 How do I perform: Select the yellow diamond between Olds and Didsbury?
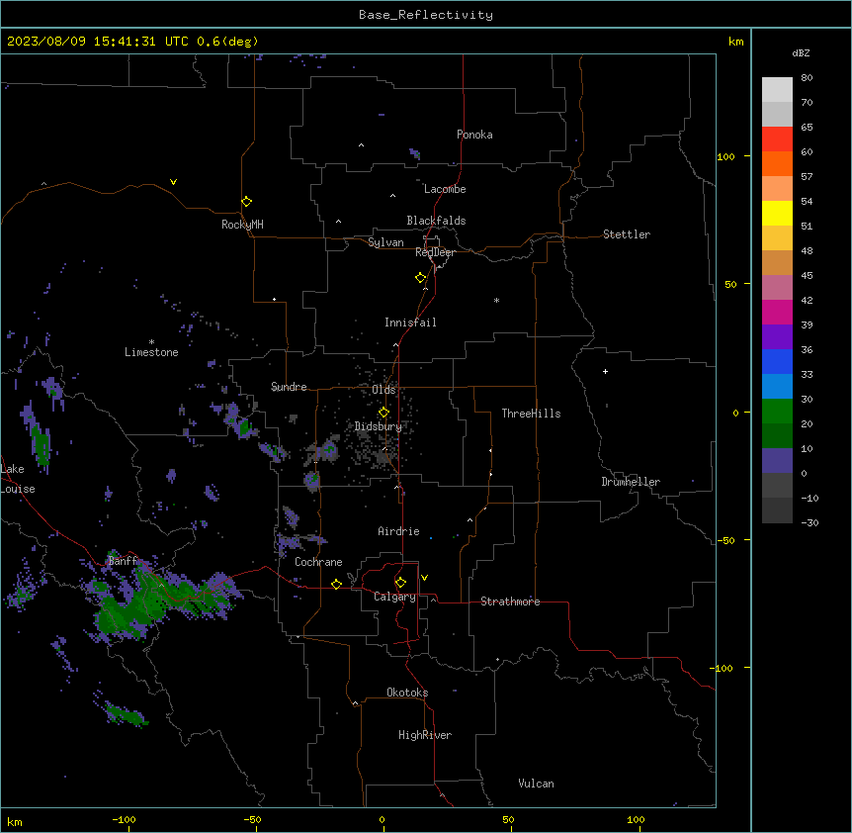click(383, 413)
